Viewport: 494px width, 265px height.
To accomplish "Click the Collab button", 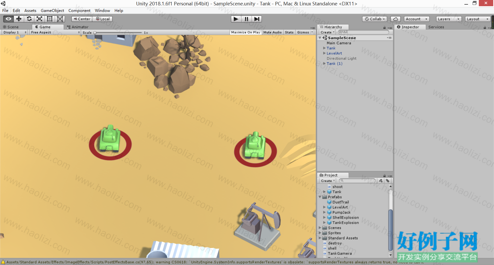I will (x=375, y=19).
